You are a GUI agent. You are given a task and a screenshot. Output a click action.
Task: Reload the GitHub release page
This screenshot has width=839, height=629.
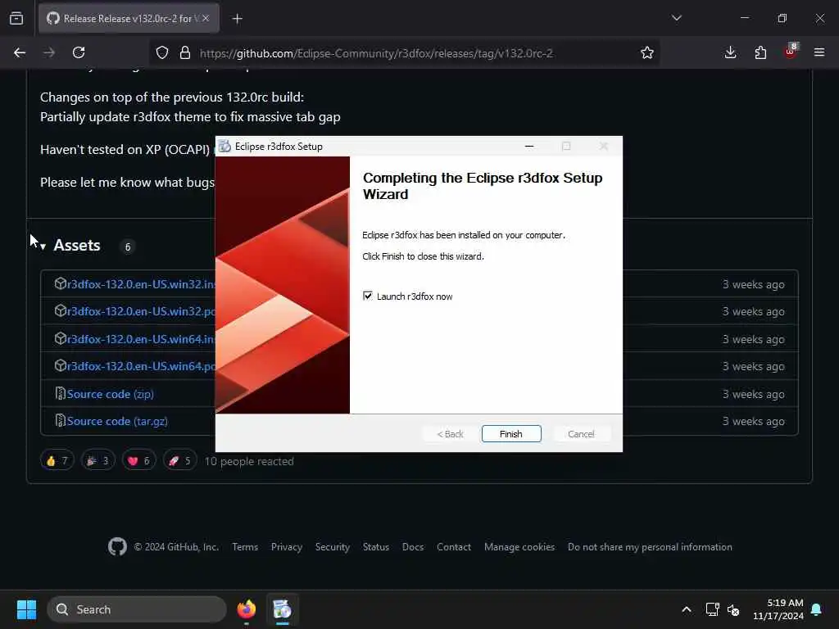79,52
